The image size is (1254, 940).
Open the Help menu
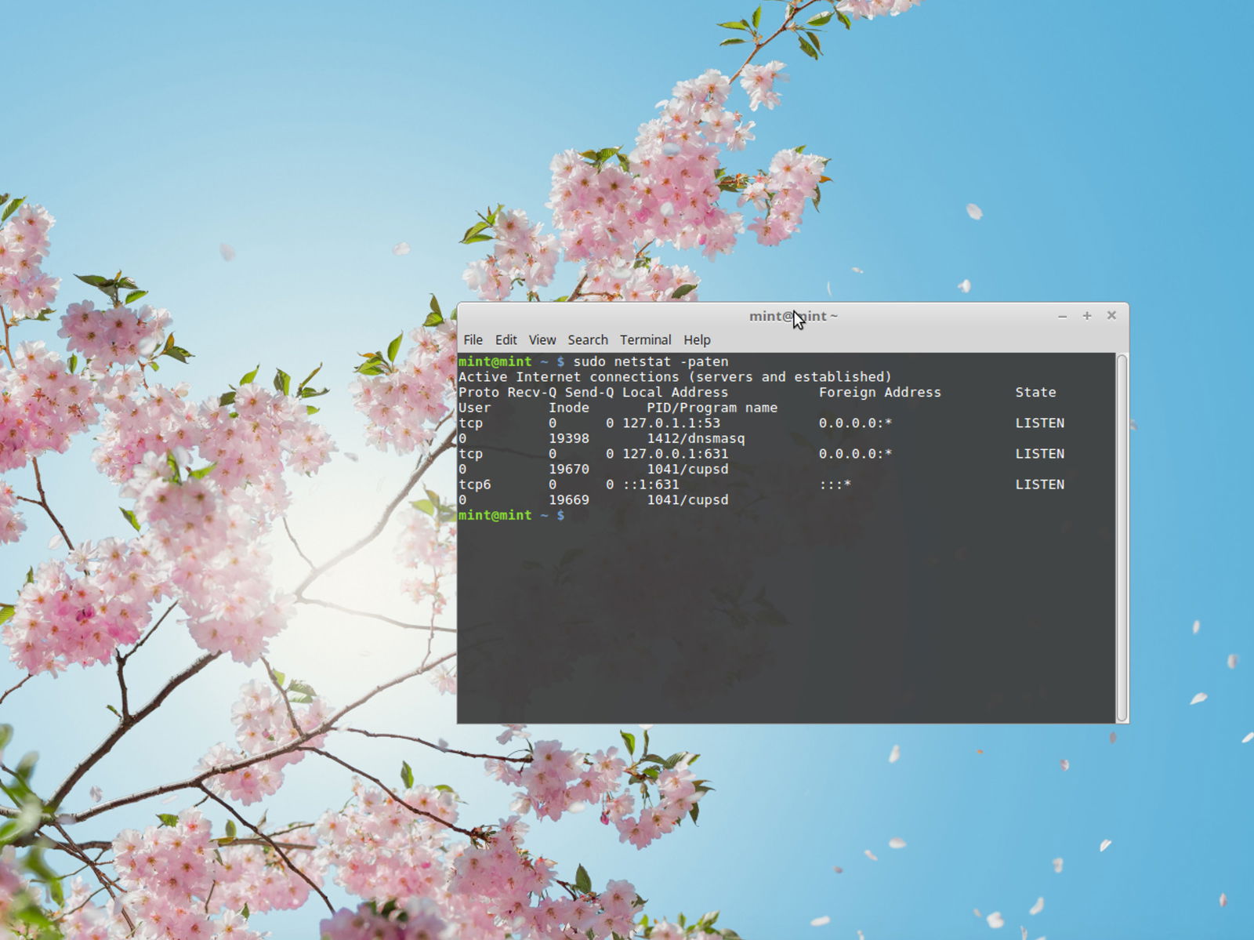697,339
